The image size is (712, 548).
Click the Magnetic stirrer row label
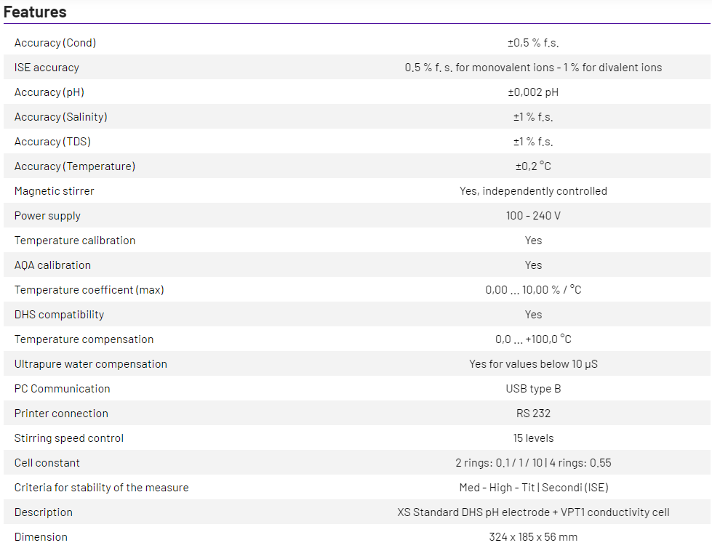55,191
